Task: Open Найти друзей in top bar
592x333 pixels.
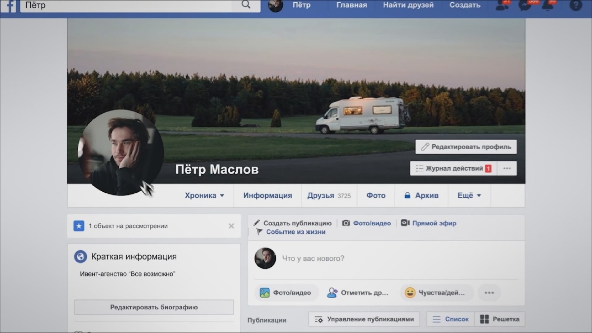Action: [x=408, y=5]
